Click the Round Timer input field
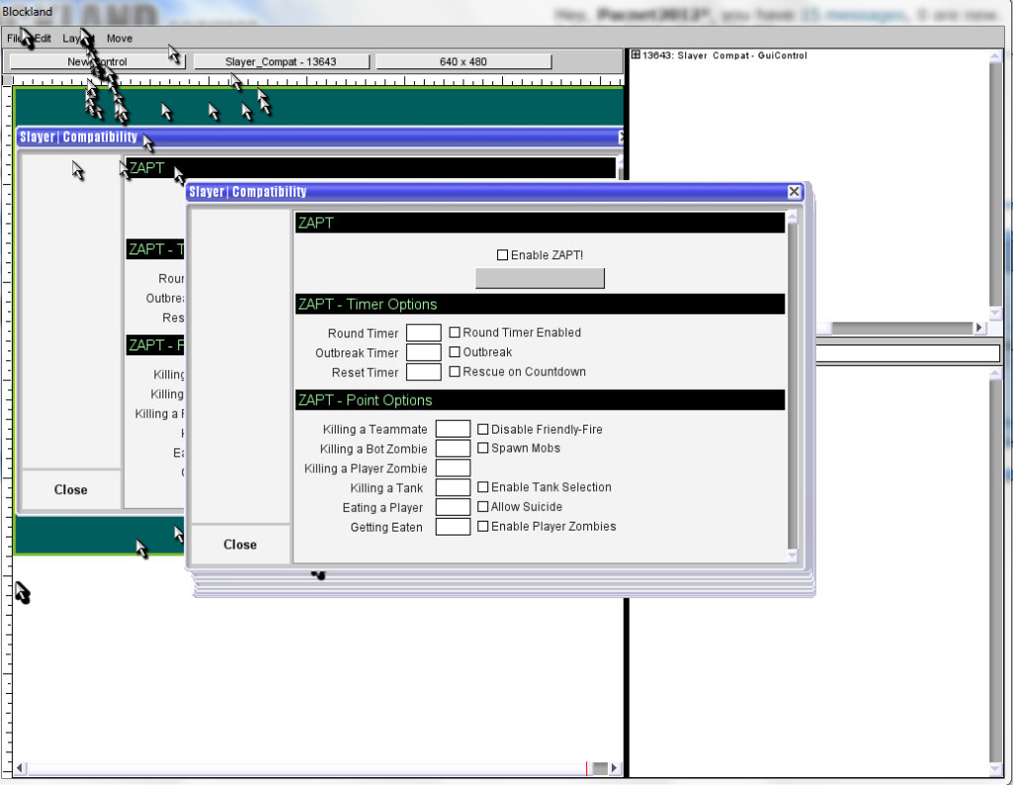The width and height of the screenshot is (1013, 785). click(x=423, y=333)
